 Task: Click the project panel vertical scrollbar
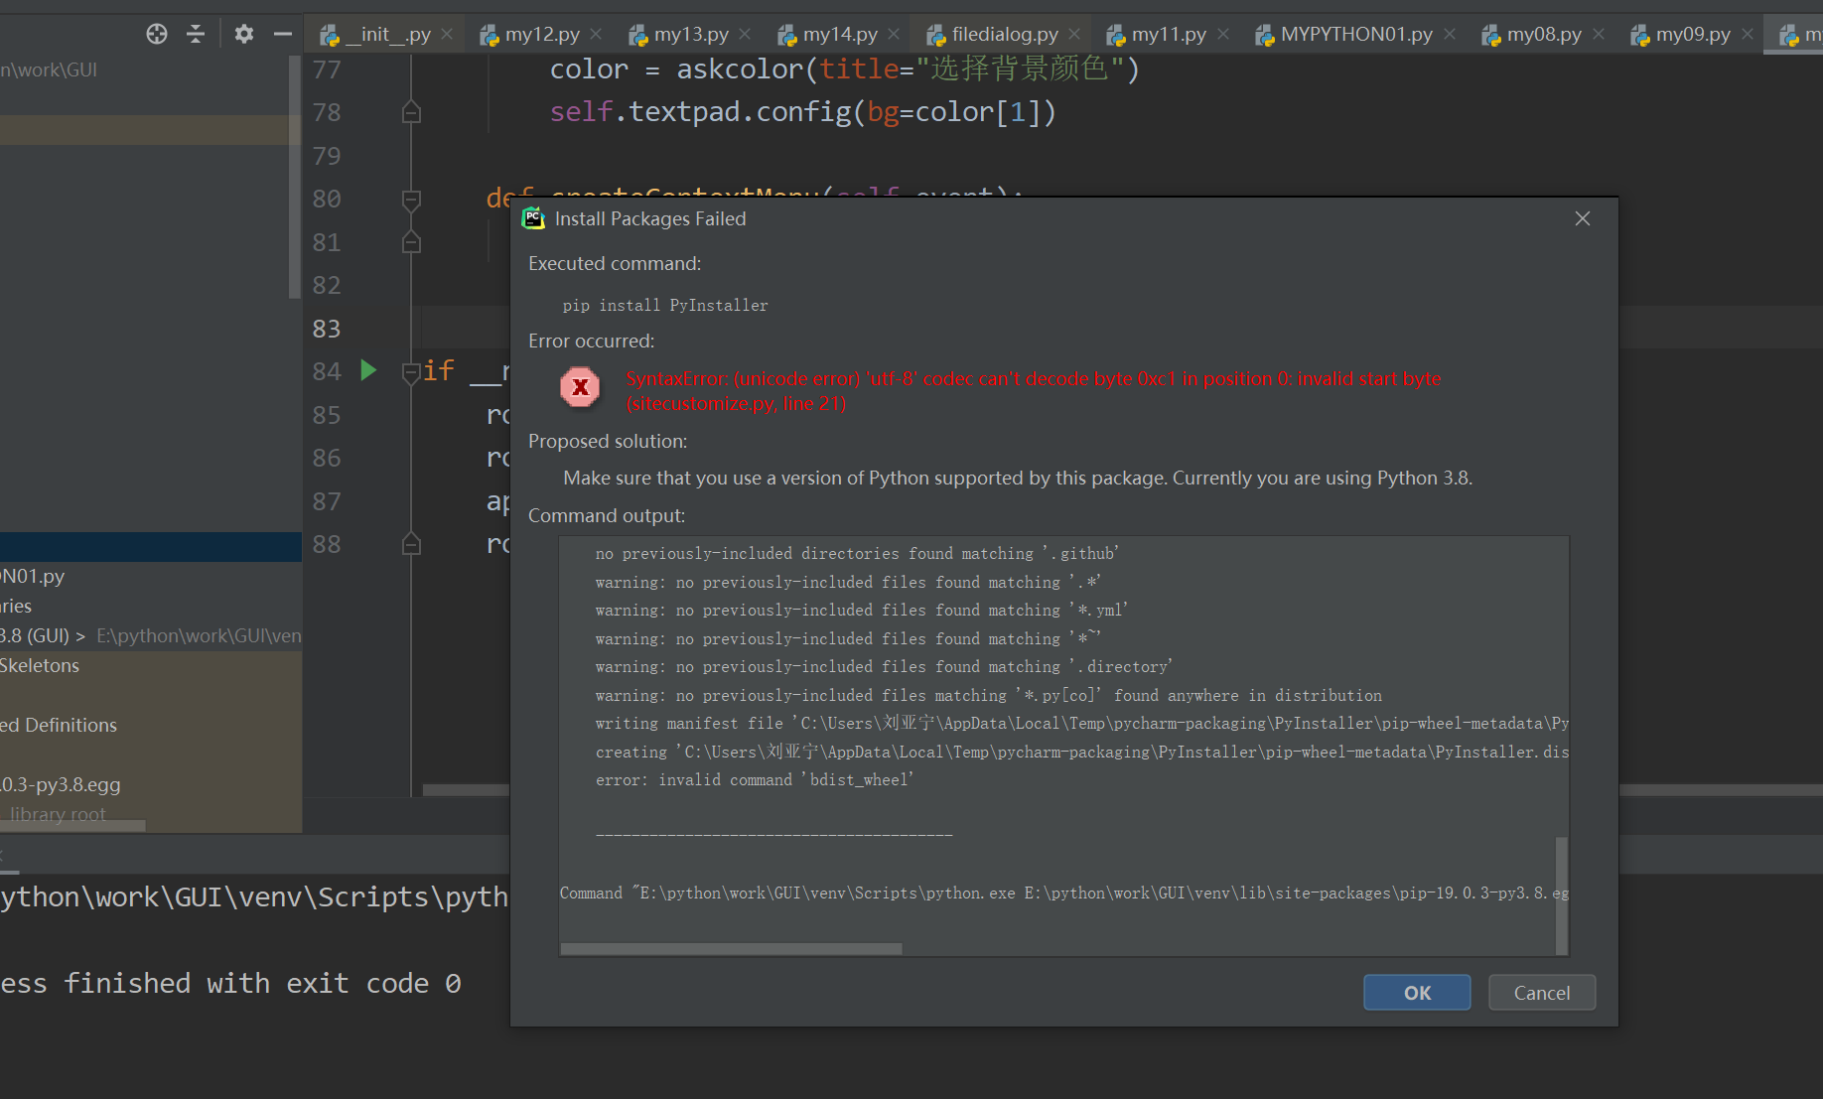click(294, 177)
